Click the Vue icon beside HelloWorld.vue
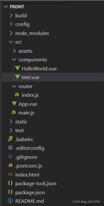Viewport: 104px width, 206px height. [17, 68]
